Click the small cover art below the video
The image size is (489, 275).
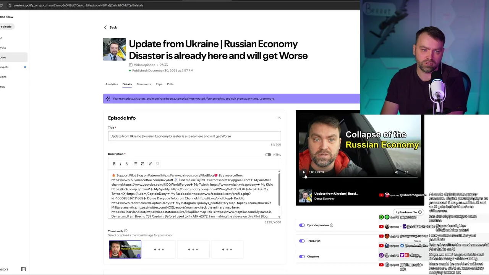[305, 196]
